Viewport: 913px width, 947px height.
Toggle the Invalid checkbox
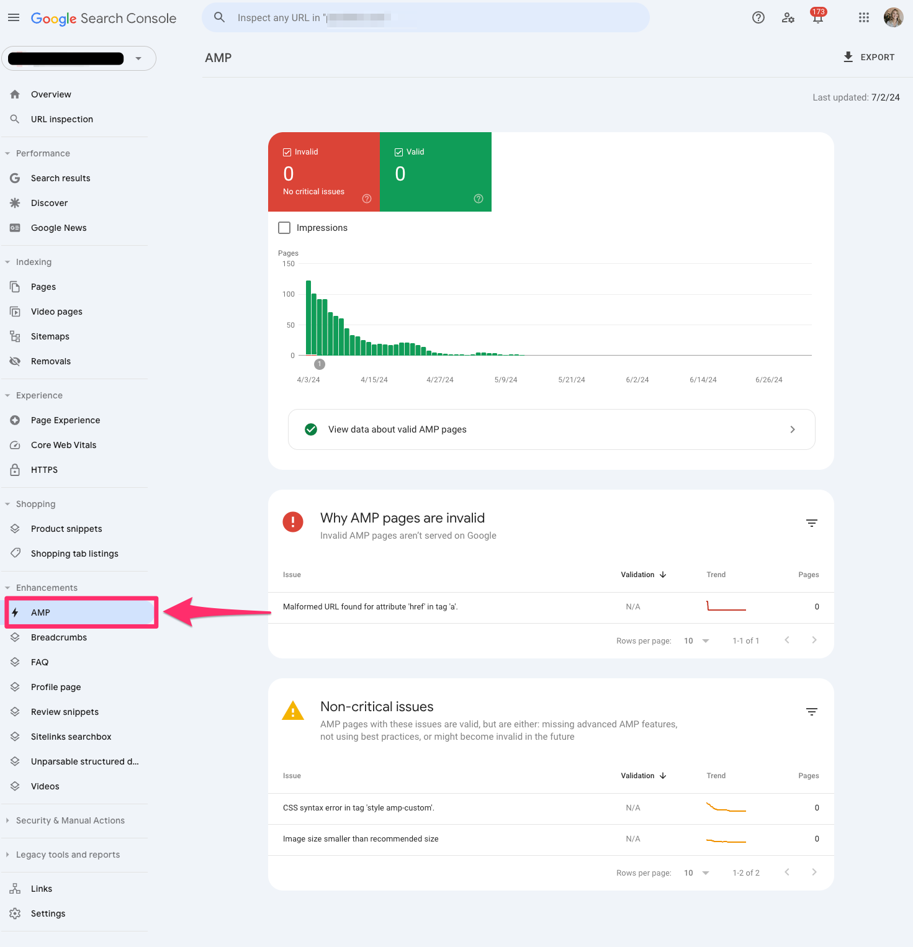click(287, 152)
